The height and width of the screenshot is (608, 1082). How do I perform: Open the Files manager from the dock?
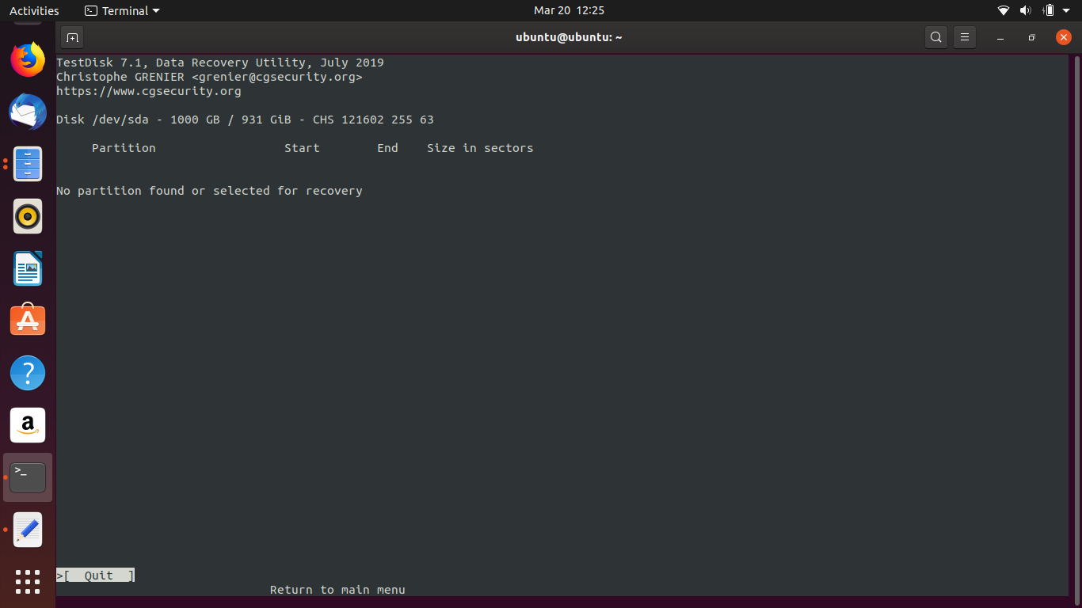tap(27, 164)
